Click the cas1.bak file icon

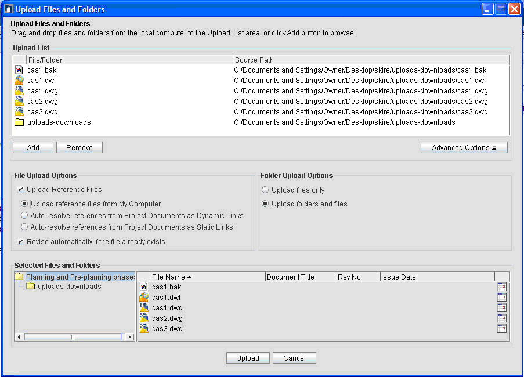click(x=19, y=70)
